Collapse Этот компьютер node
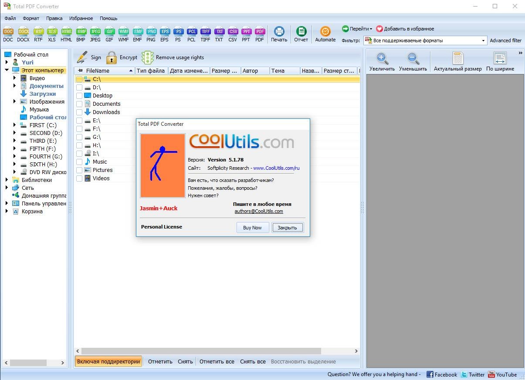The image size is (525, 380). pos(7,70)
